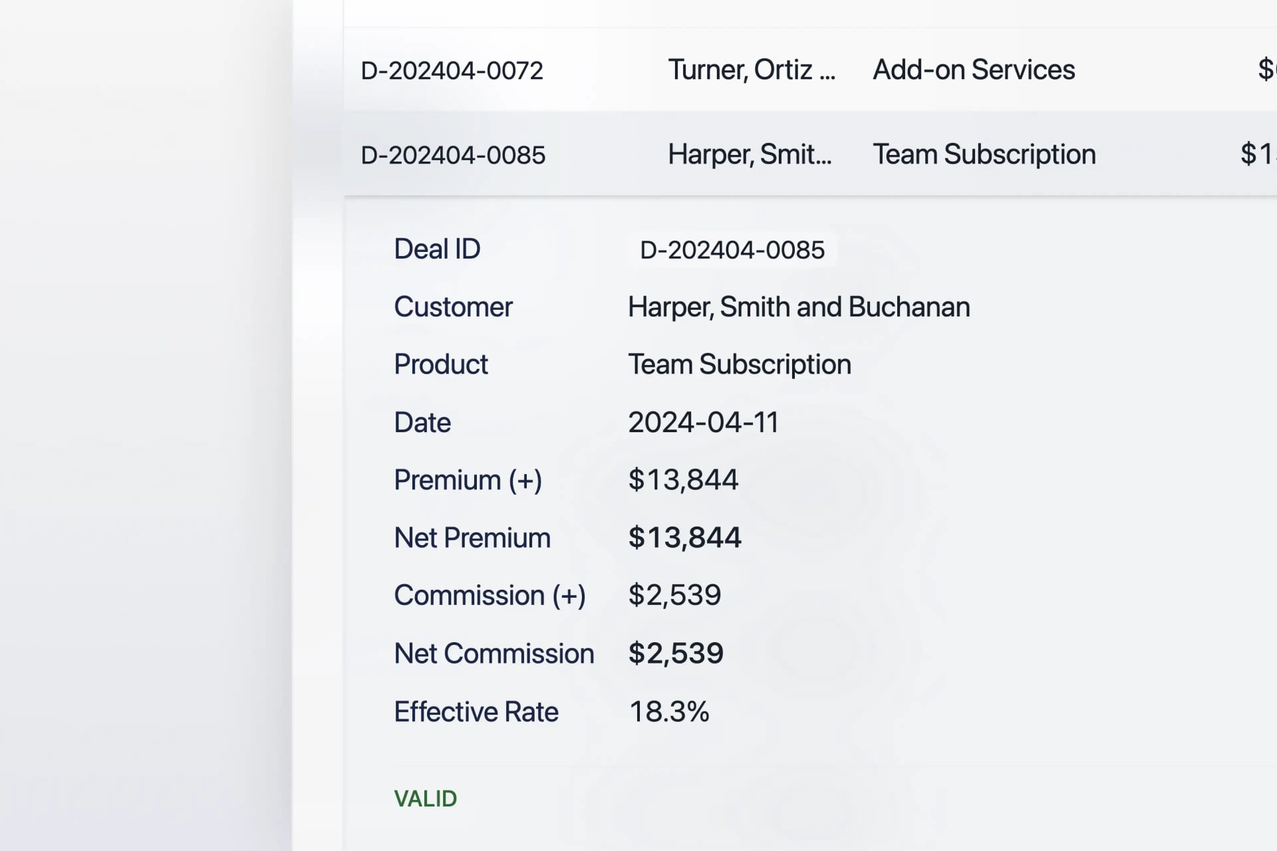Select the Commission amount $2,539
Viewport: 1277px width, 851px height.
tap(674, 595)
